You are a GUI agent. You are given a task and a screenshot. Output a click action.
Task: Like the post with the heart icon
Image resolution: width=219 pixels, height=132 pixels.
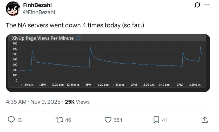(108, 120)
